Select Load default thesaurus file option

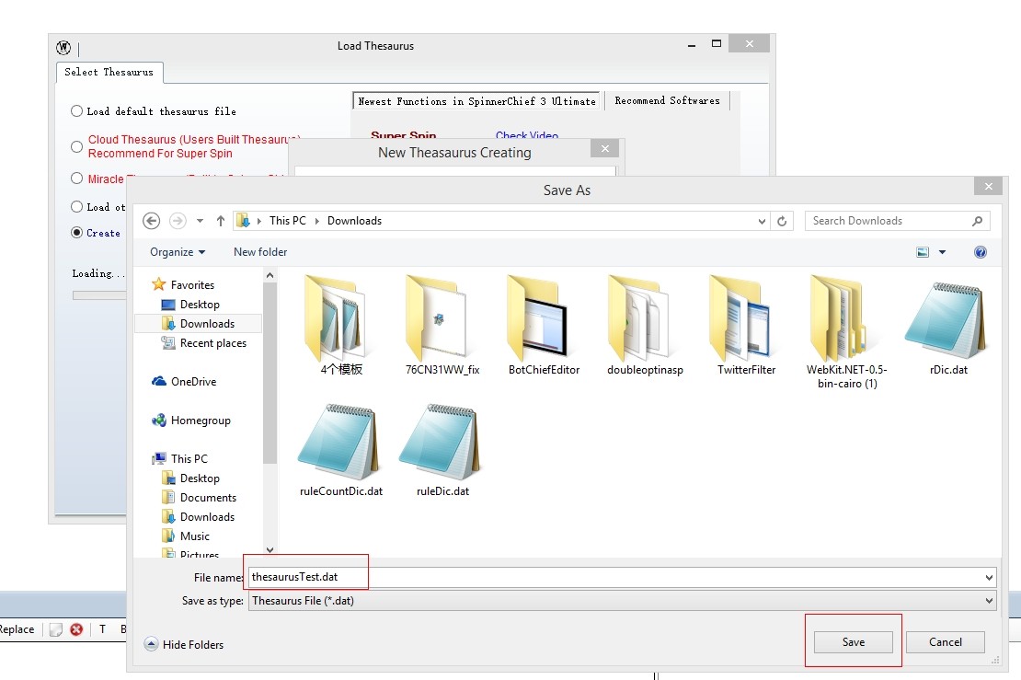[x=76, y=111]
